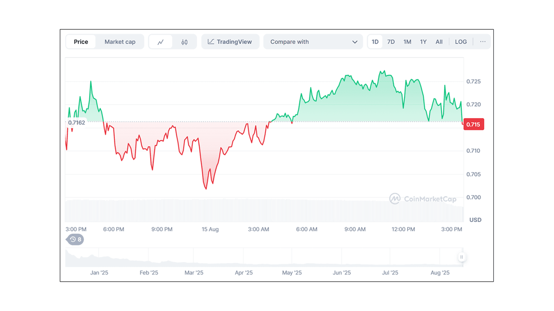Switch to candlestick chart icon

click(x=184, y=42)
